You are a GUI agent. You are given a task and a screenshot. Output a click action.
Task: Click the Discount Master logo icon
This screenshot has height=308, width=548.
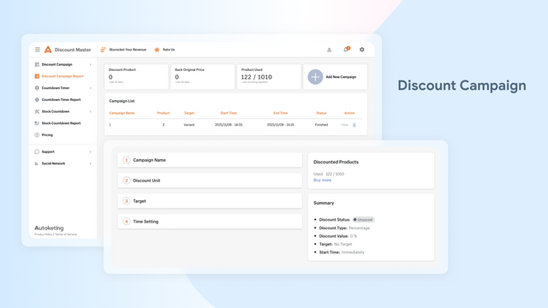coord(48,50)
